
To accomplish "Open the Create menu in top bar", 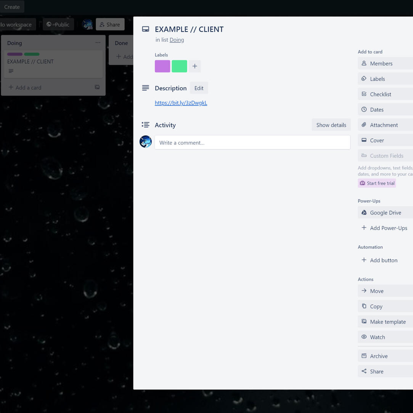I will point(12,7).
